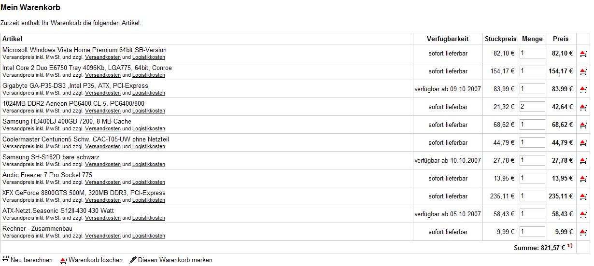Remove Samsung HD400LJ hard drive from cart
The height and width of the screenshot is (266, 594).
[x=583, y=125]
